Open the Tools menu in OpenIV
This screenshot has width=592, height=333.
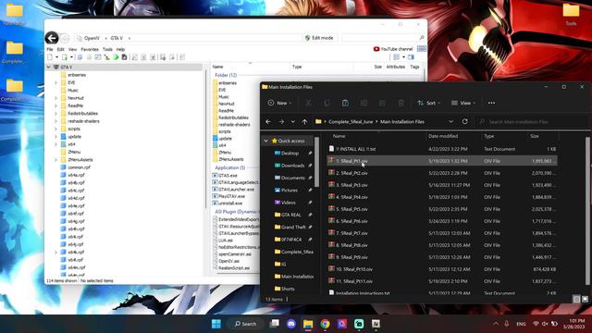[x=107, y=49]
